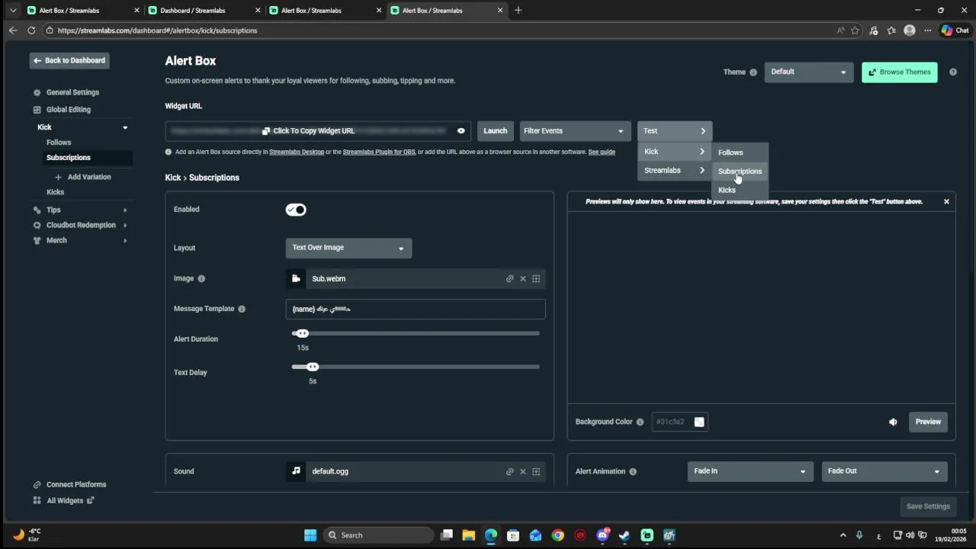Open media gallery for default.ogg sound
The height and width of the screenshot is (549, 976).
[x=536, y=471]
